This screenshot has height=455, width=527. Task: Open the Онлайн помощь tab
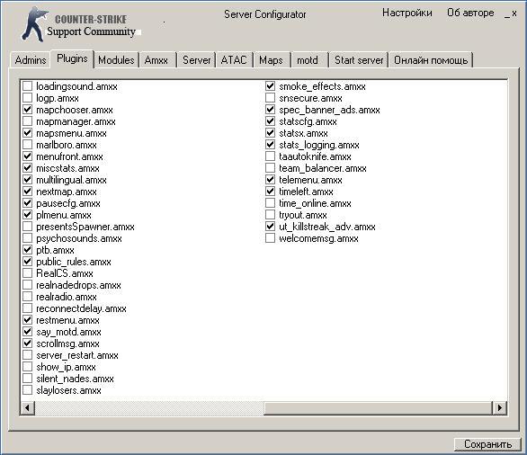click(x=431, y=60)
